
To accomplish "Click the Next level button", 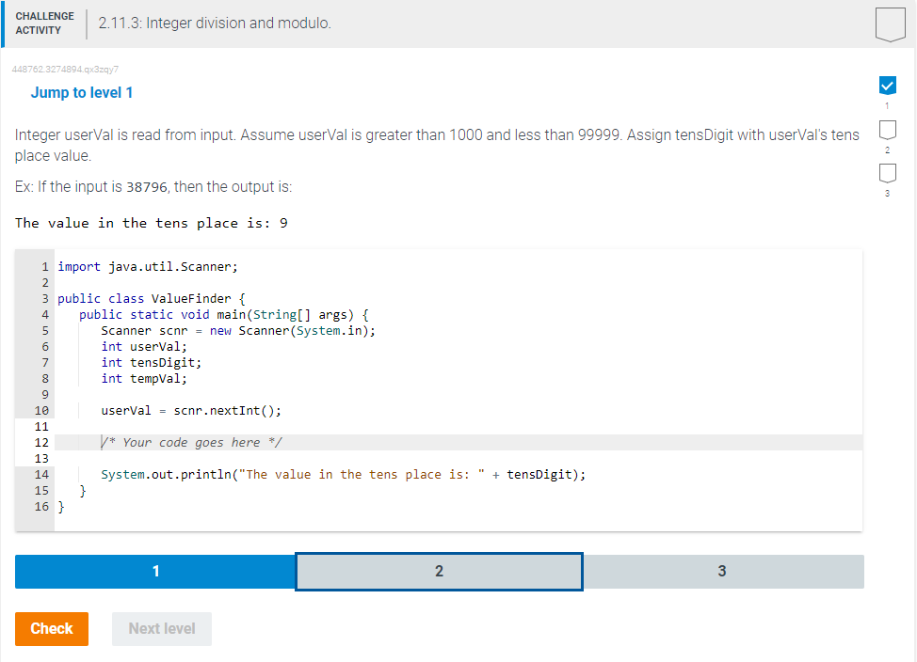I will point(161,628).
